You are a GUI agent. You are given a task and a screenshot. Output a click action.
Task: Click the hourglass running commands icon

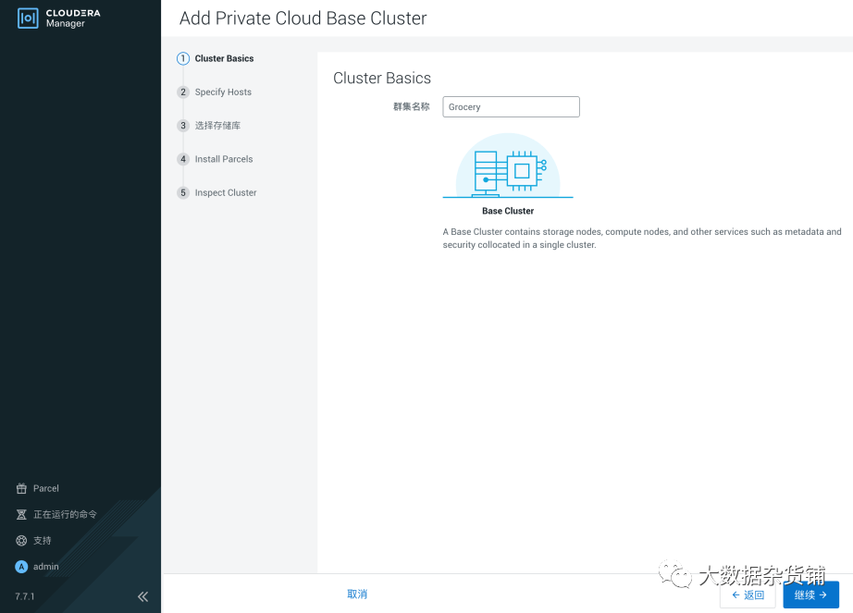[21, 514]
